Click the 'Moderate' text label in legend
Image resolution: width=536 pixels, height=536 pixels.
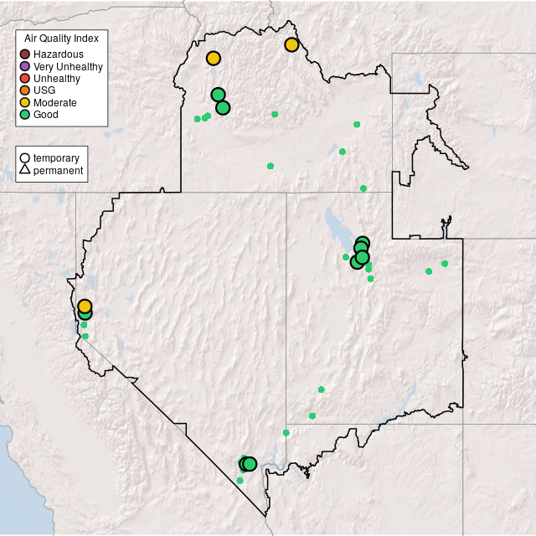pyautogui.click(x=55, y=102)
